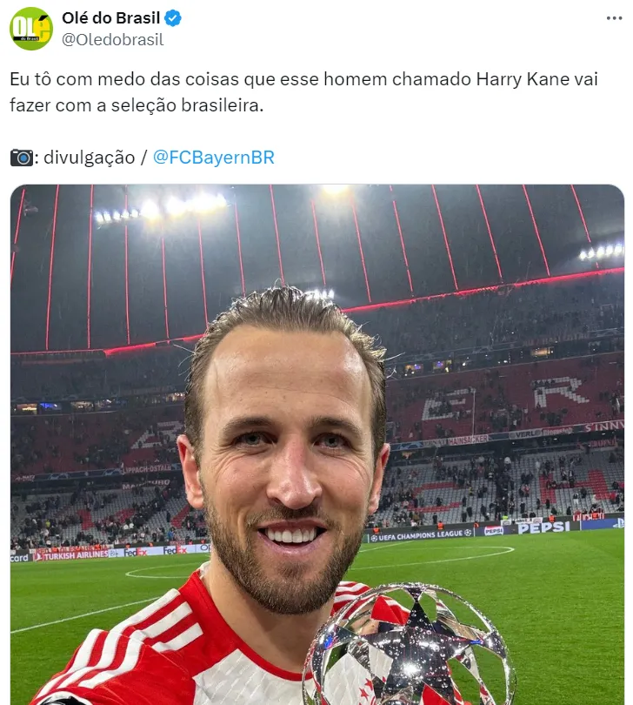633x705 pixels.
Task: Click the phrase seleção brasileira in the tweet
Action: point(187,105)
